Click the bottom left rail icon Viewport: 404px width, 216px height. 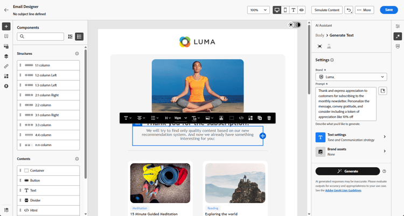tap(6, 210)
